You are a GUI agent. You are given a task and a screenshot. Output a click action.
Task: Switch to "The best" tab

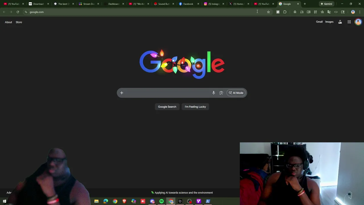pyautogui.click(x=63, y=4)
